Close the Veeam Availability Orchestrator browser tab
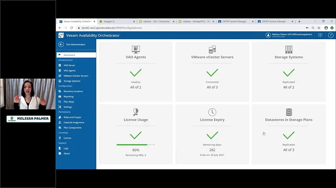 (x=94, y=21)
